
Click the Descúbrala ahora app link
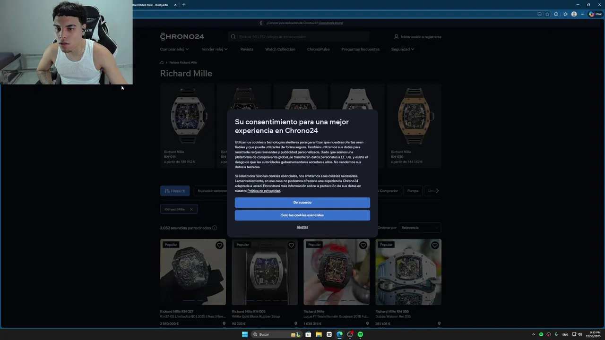331,23
